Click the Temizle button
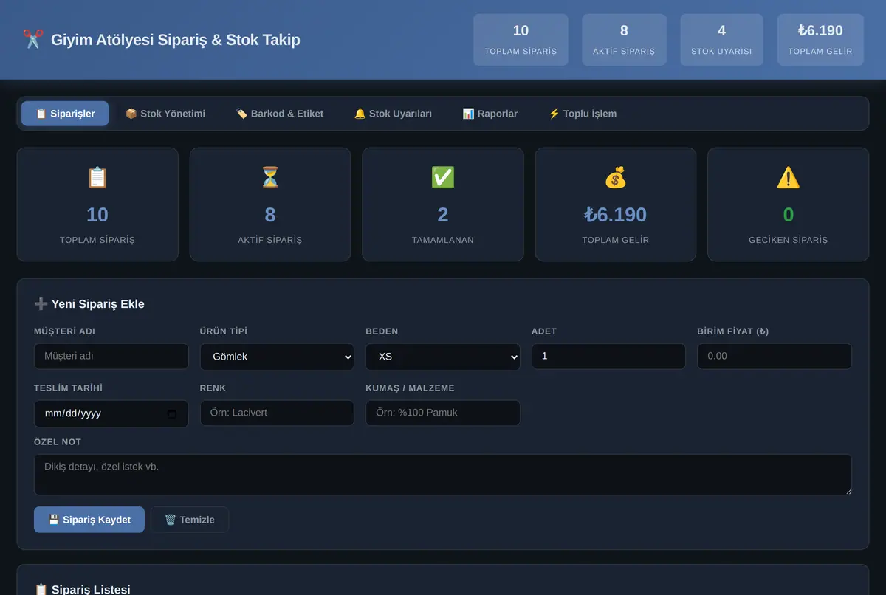Screen dimensions: 886x595 point(190,520)
